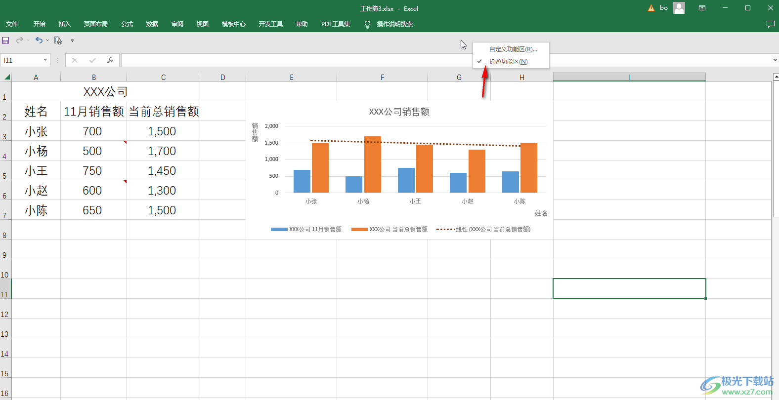Click legend entry XXX公司 当前总销售额
This screenshot has height=400, width=779.
[389, 229]
